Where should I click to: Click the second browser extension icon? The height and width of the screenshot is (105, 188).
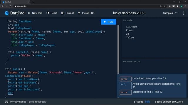coord(174,6)
